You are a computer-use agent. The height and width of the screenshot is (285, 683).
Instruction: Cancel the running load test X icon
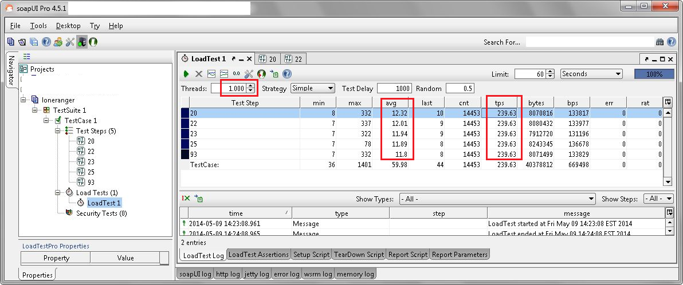click(199, 74)
